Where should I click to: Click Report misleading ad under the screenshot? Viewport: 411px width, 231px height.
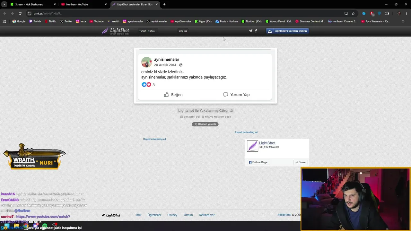[154, 139]
